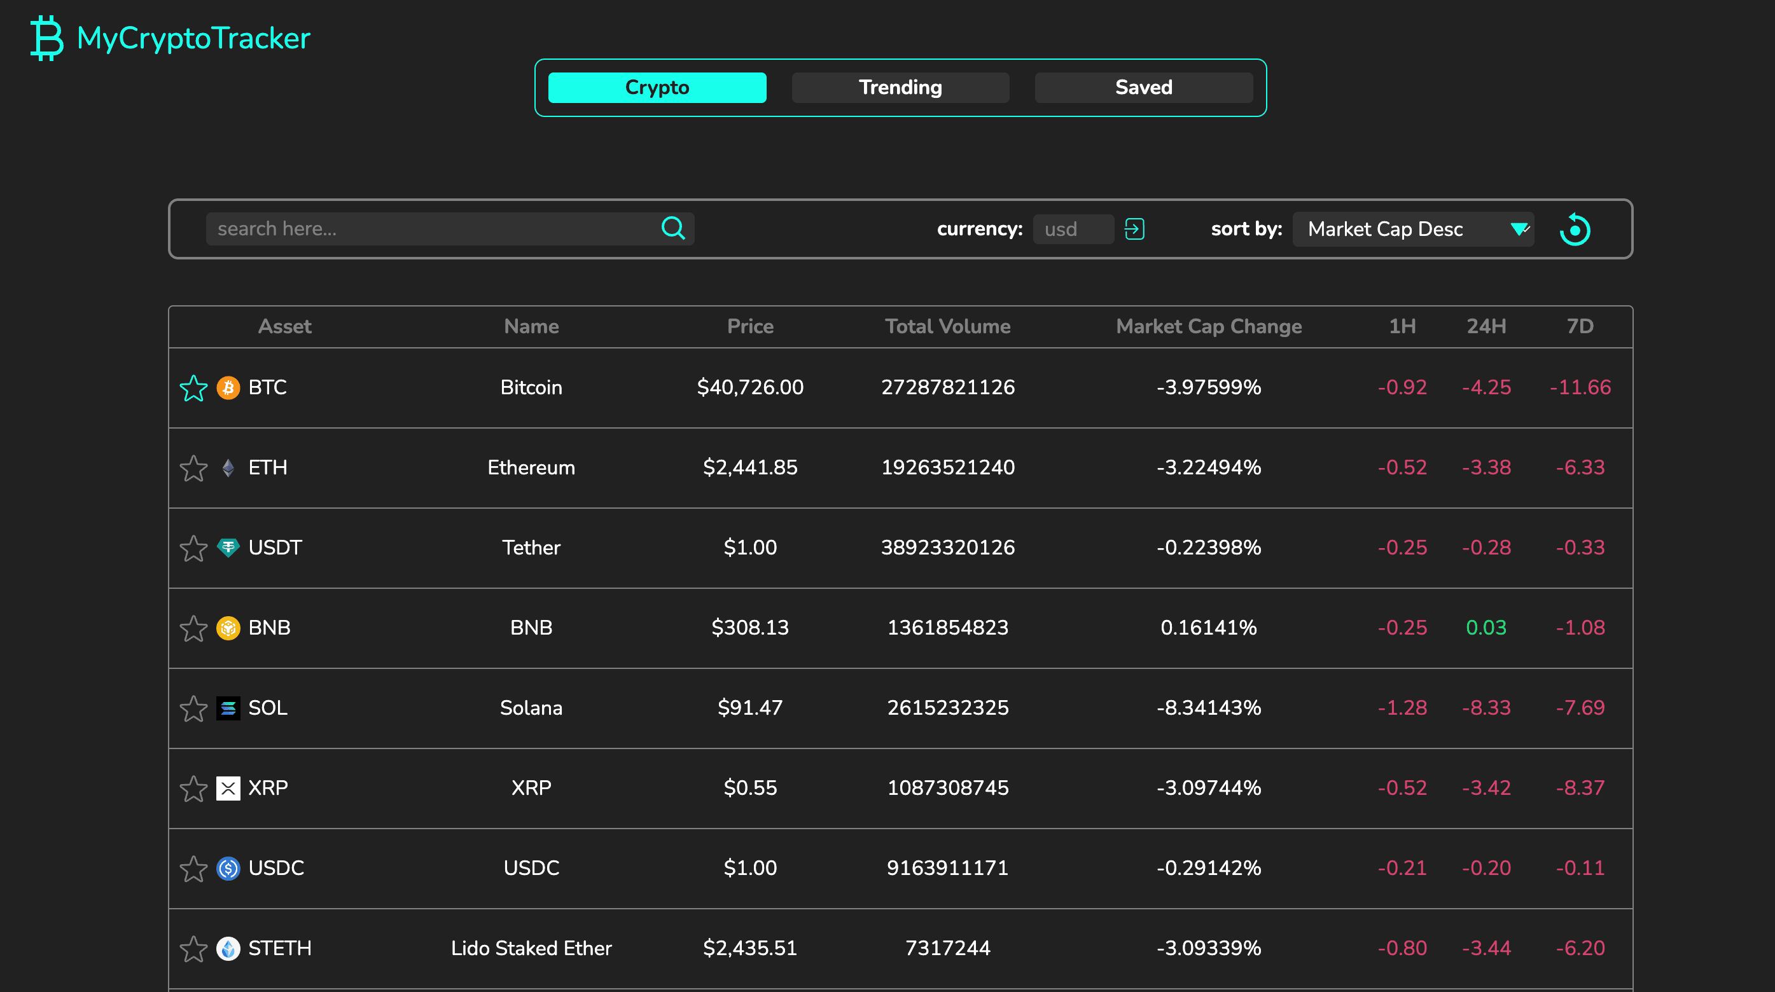
Task: Save XRP using its star
Action: click(x=193, y=789)
